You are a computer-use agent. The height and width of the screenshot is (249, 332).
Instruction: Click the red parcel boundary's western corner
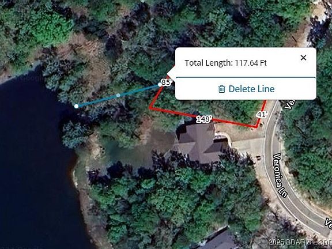pos(150,108)
